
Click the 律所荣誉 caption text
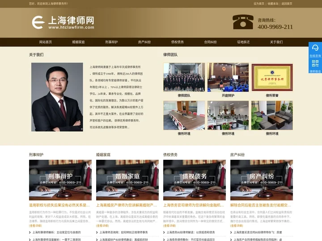(272, 96)
